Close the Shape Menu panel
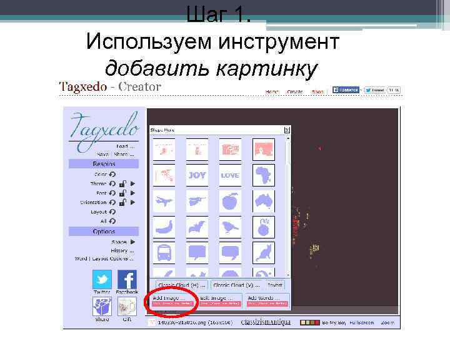This screenshot has height=338, width=450. (287, 130)
